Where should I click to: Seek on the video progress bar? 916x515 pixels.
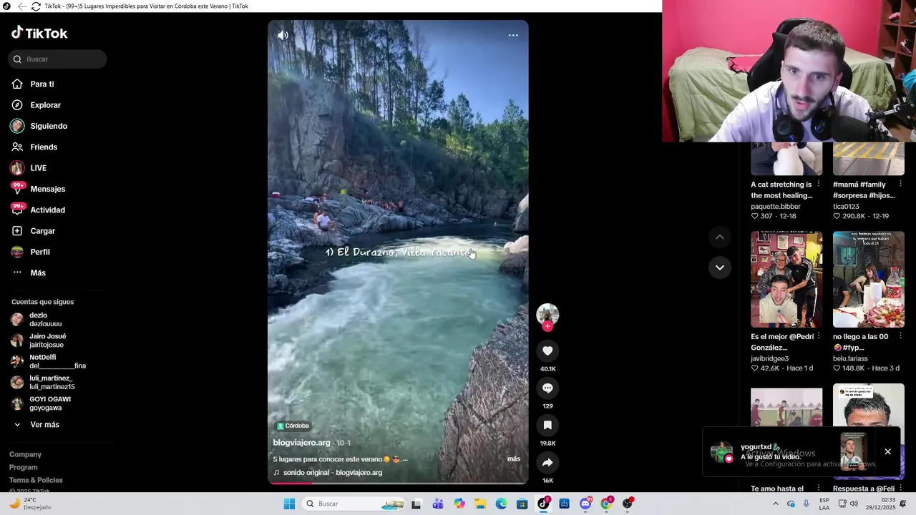point(398,483)
